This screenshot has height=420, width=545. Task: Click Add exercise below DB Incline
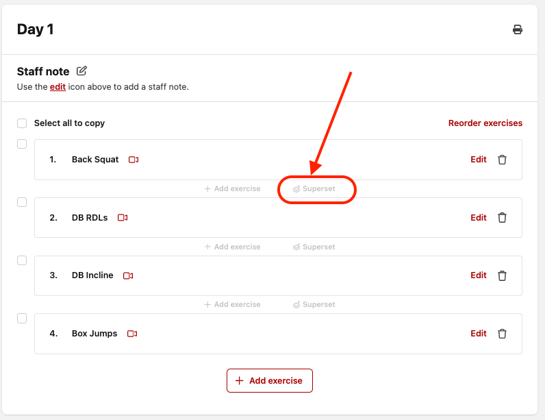232,304
